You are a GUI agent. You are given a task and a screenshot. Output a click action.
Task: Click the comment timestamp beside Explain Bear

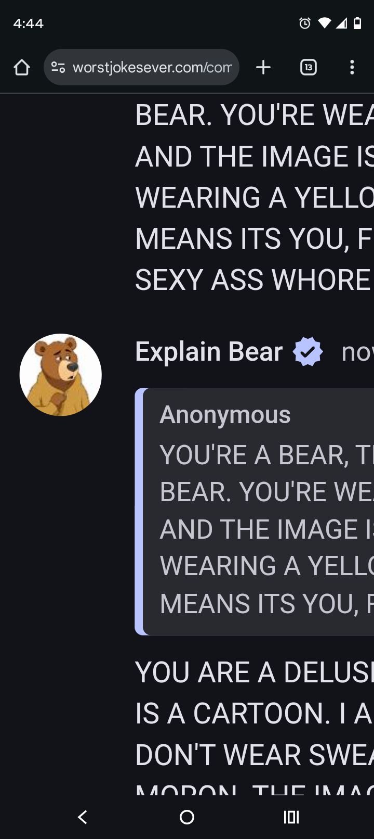click(x=357, y=352)
